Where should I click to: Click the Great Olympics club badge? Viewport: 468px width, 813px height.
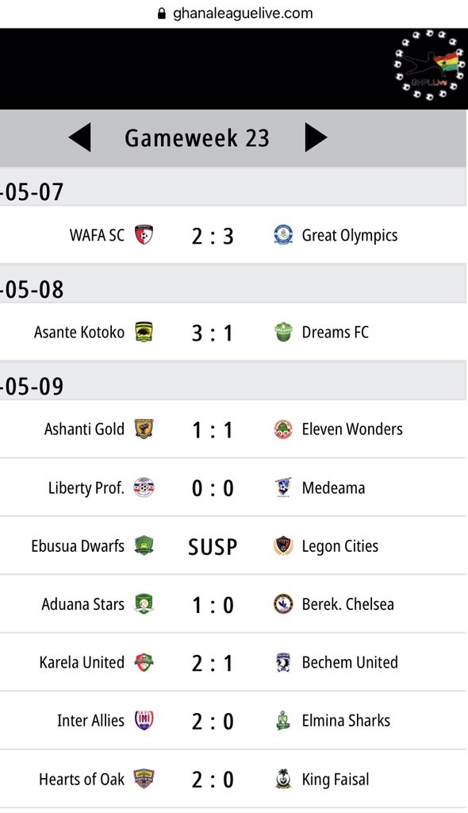[283, 235]
